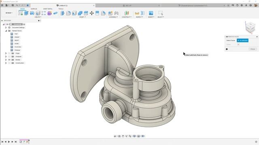This screenshot has height=145, width=259.
Task: Toggle Construction folder visibility
Action: pos(9,63)
